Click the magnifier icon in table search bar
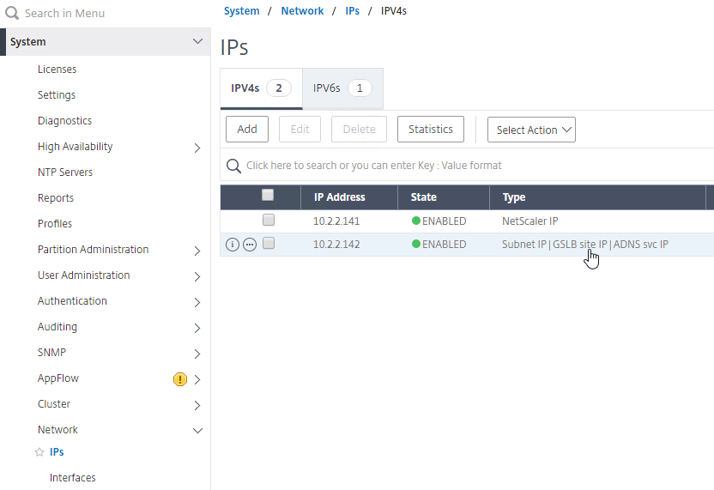Screen dimensions: 714x490 pyautogui.click(x=233, y=166)
